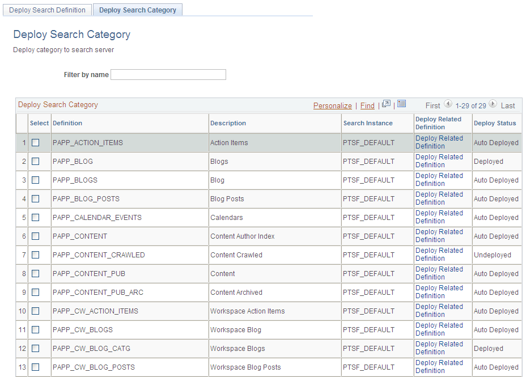Viewport: 526px width, 377px height.
Task: Click the previous rows arrow icon
Action: [448, 105]
